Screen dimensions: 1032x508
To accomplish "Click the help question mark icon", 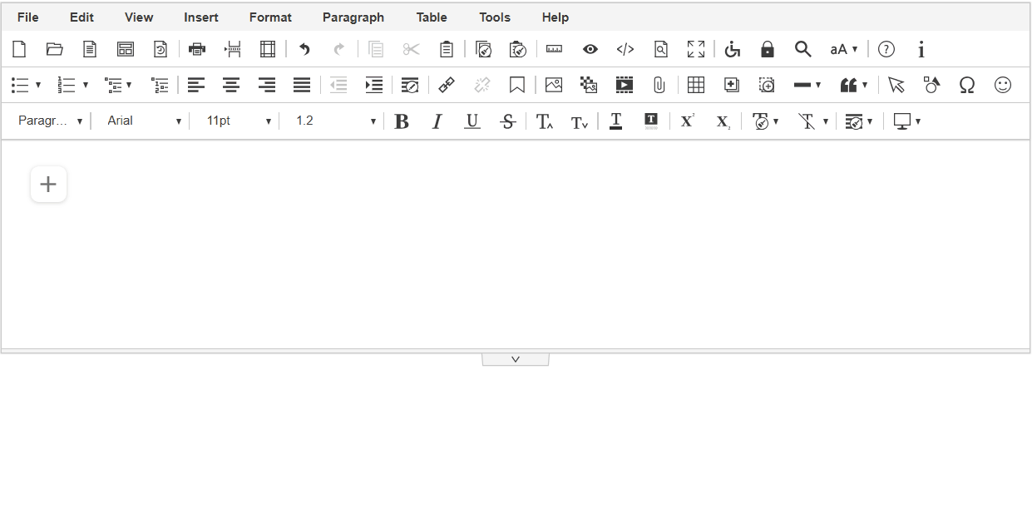I will (886, 49).
